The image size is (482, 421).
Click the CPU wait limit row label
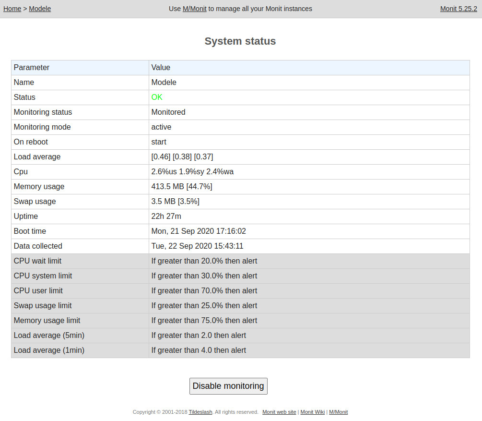click(x=37, y=261)
